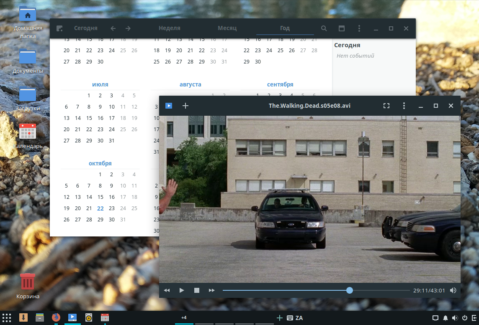Click the августа month heading
This screenshot has width=479, height=325.
(191, 84)
